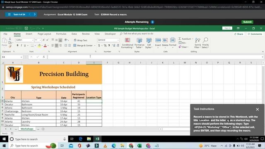This screenshot has height=149, width=265.
Task: Open Cell Styles gallery
Action: [x=149, y=43]
